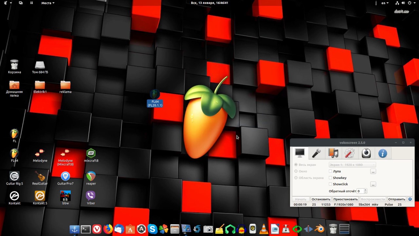Select the Весь экран radio option
Image resolution: width=419 pixels, height=236 pixels.
(x=305, y=165)
